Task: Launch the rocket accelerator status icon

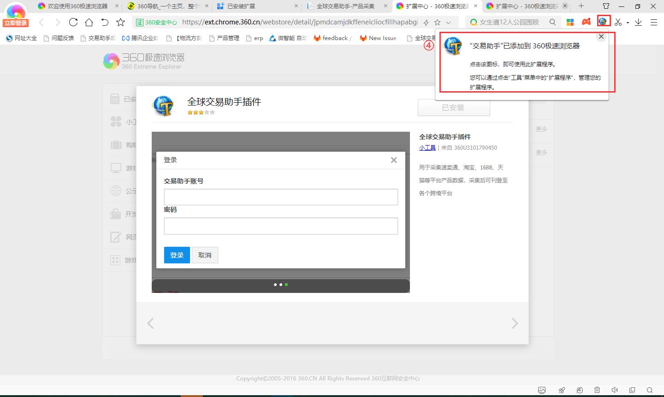Action: 562,390
